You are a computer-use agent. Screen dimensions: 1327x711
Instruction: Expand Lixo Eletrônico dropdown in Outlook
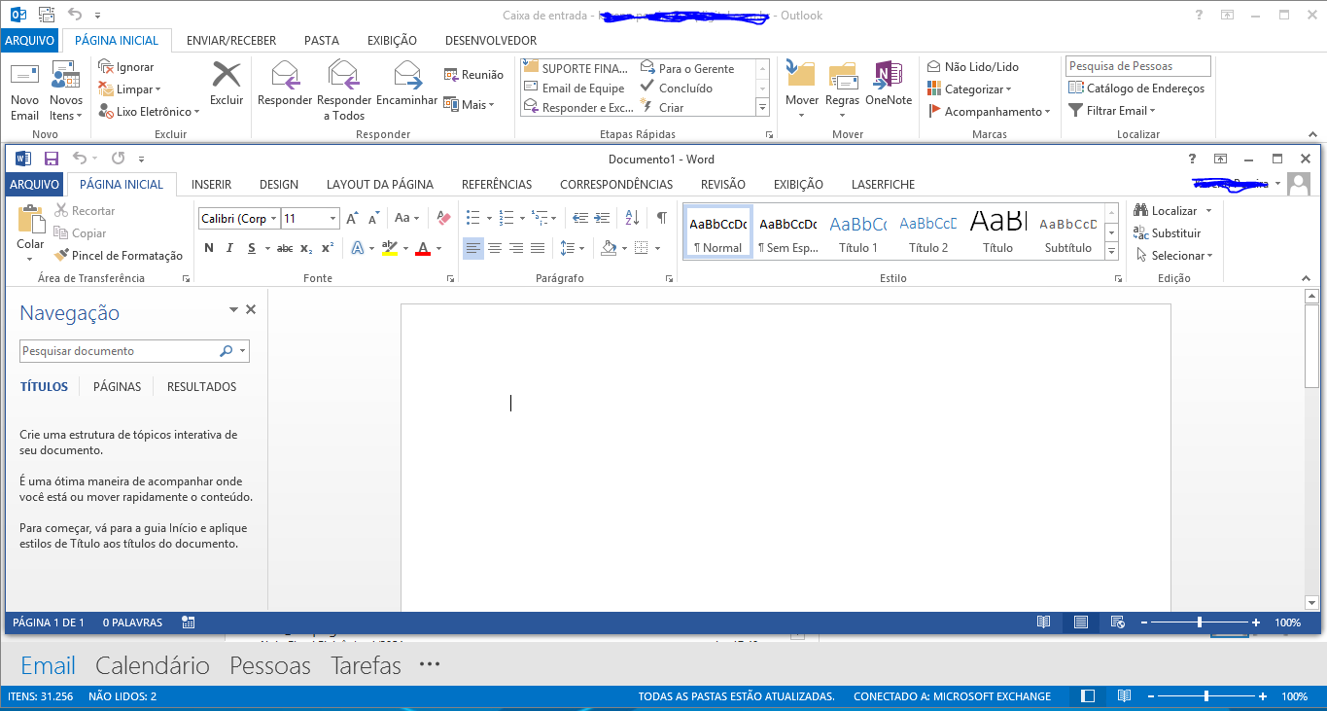pos(149,112)
